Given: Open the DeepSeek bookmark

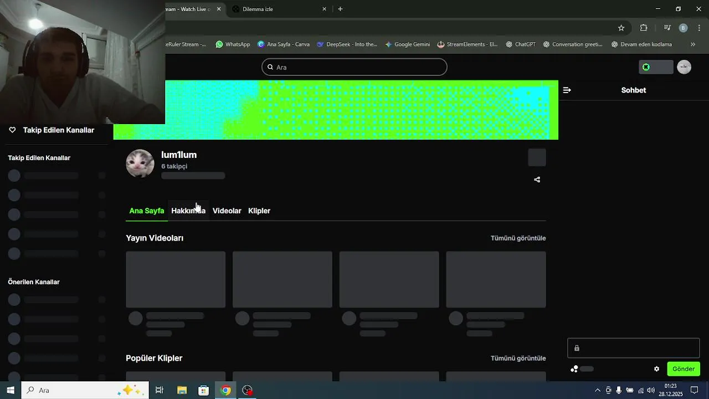Looking at the screenshot, I should 347,44.
